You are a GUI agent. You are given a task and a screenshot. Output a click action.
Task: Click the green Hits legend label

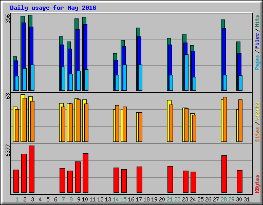point(257,21)
